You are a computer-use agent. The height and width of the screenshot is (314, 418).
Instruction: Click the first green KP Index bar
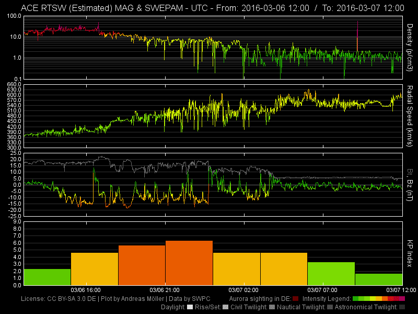click(x=47, y=277)
